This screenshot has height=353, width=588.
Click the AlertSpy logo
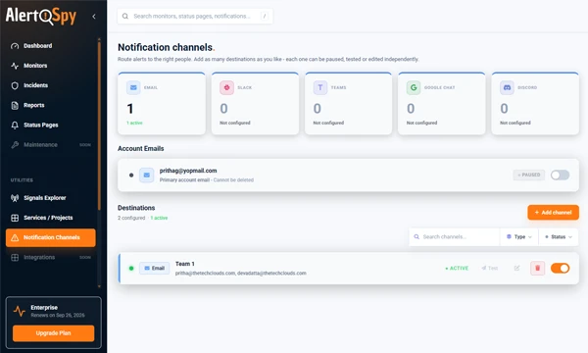41,16
